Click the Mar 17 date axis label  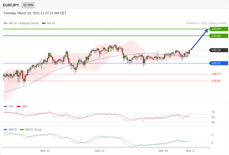(x=190, y=151)
